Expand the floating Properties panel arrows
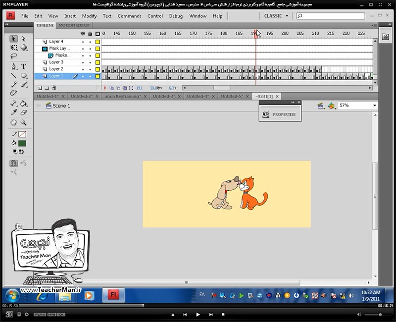 pos(293,103)
